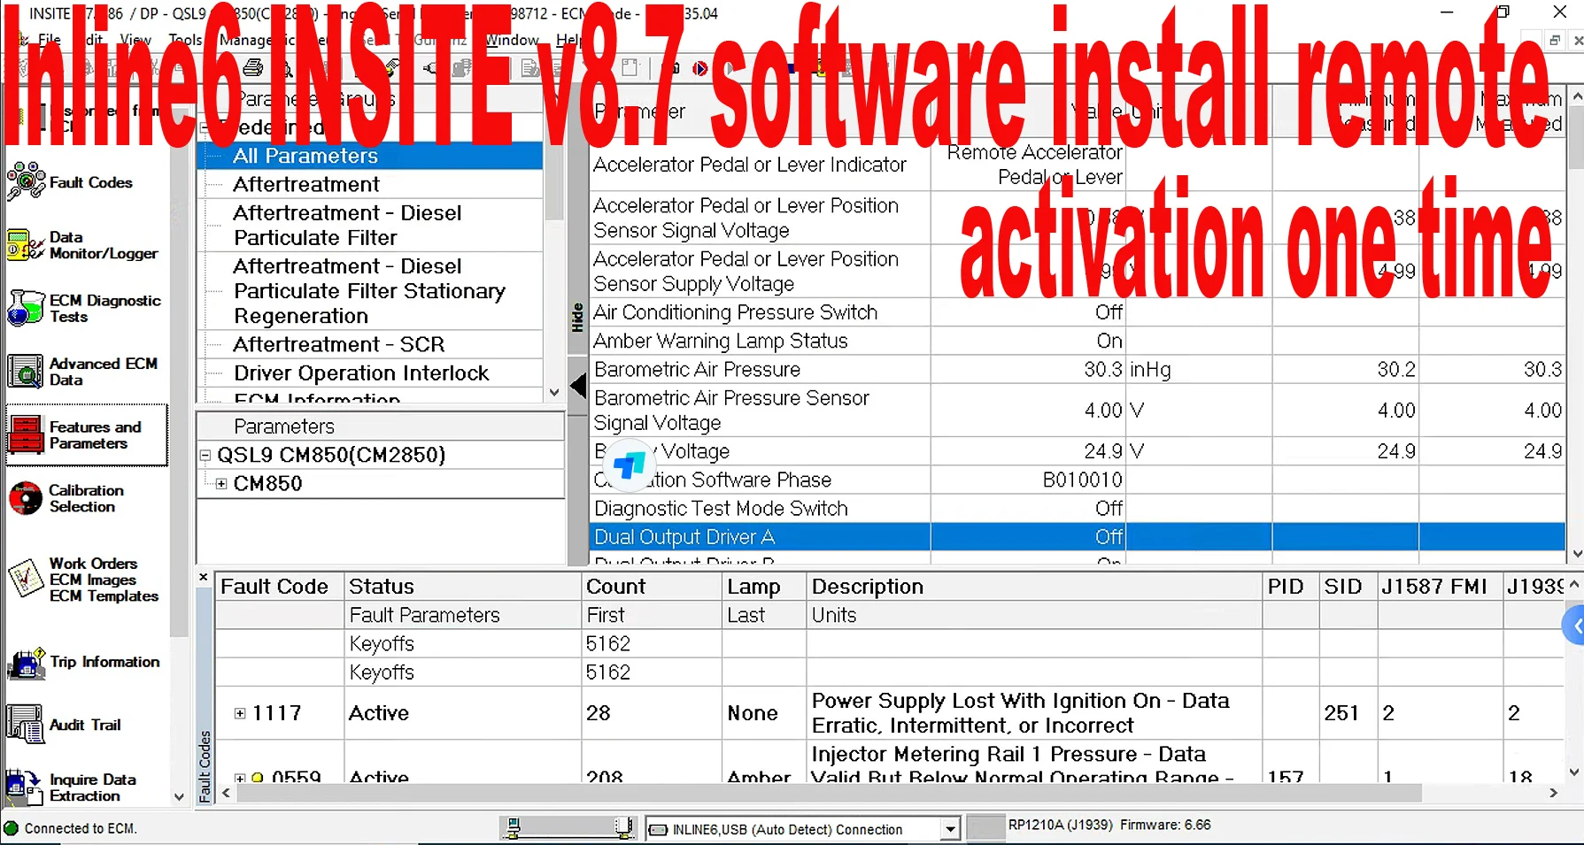This screenshot has width=1584, height=845.
Task: Select Diagnostic Test Mode Switch parameter
Action: pyautogui.click(x=721, y=509)
